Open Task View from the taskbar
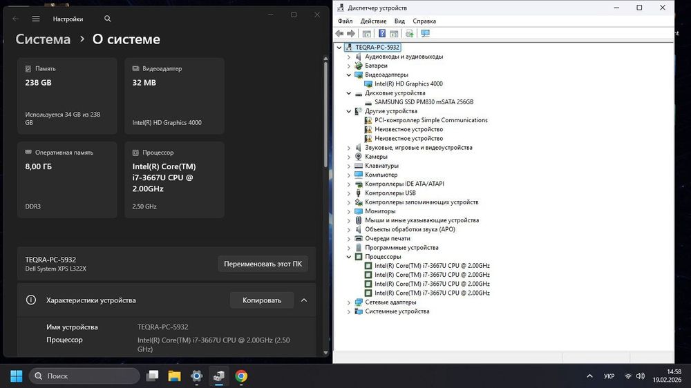 (153, 376)
